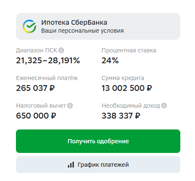The image size is (195, 181).
Task: Click the Ваши персональные условия subtitle
Action: [83, 31]
